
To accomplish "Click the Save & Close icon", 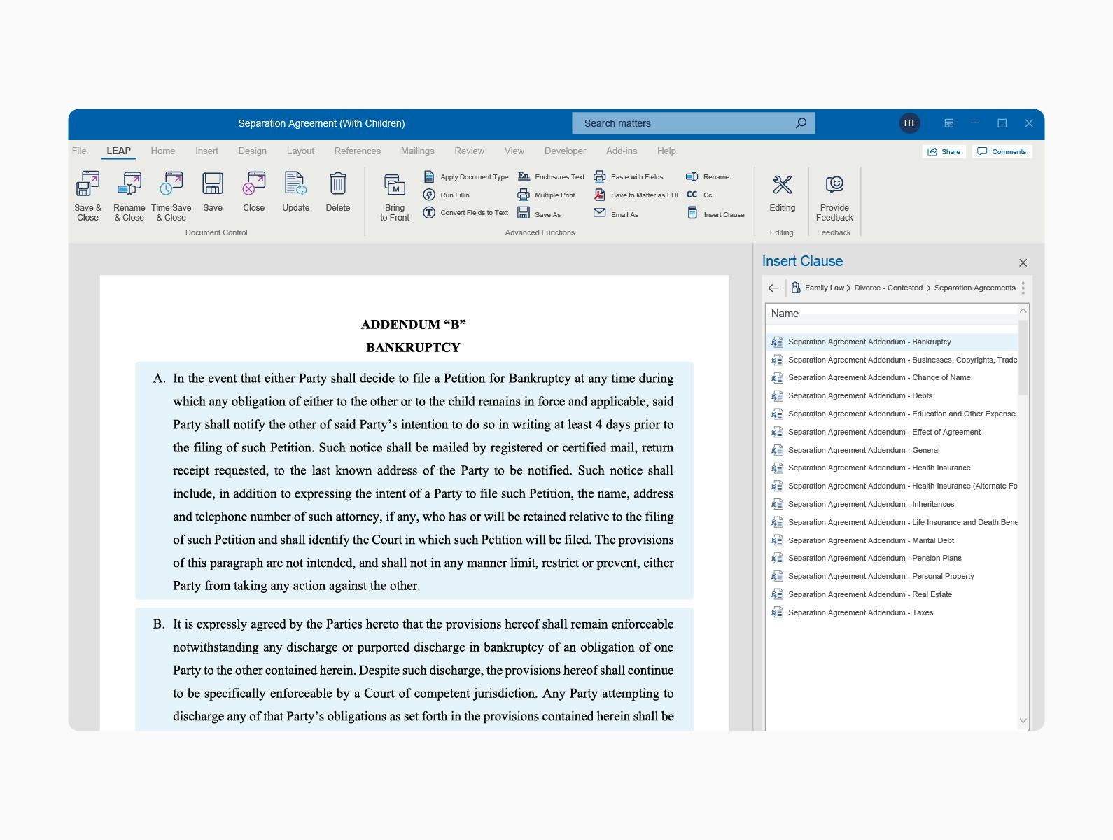I will (x=87, y=184).
